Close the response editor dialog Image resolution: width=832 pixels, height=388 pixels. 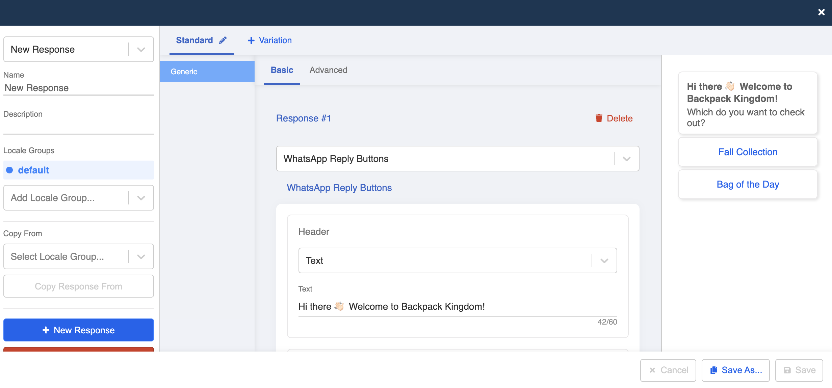click(821, 12)
